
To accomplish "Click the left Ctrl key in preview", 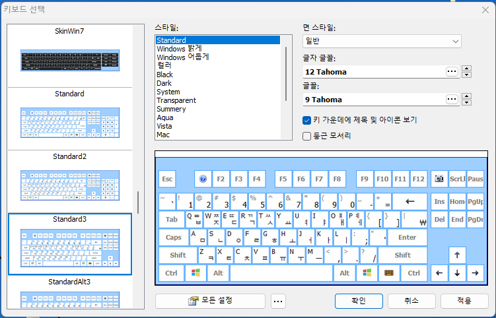I will [x=171, y=272].
